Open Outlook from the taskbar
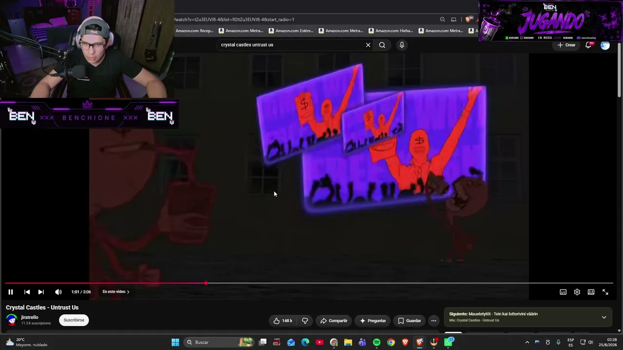The image size is (623, 350). pyautogui.click(x=291, y=342)
